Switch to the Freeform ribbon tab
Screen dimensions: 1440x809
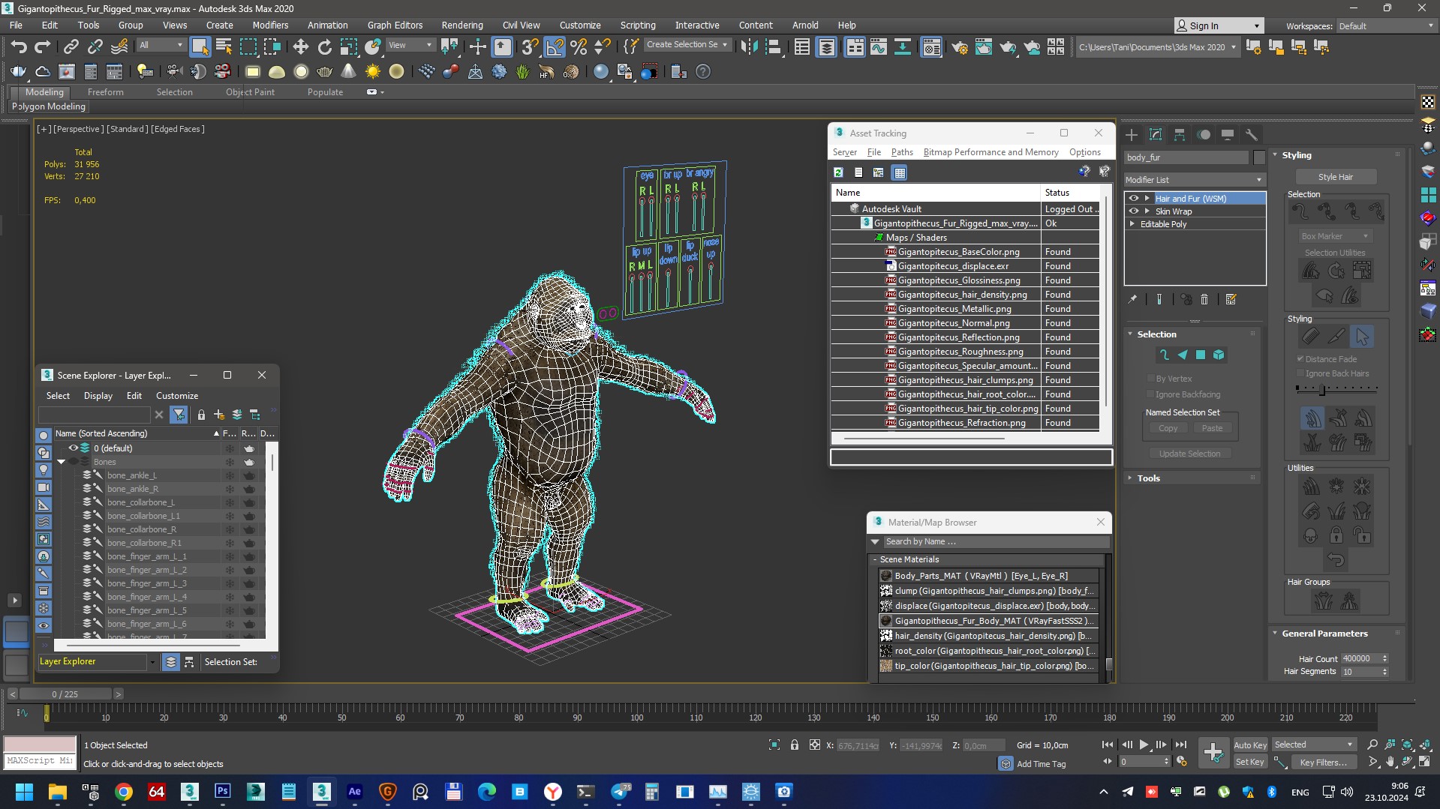pyautogui.click(x=105, y=92)
